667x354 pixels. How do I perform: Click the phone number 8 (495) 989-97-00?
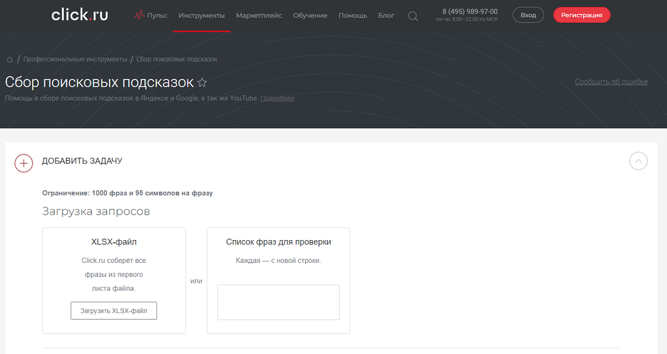[470, 11]
